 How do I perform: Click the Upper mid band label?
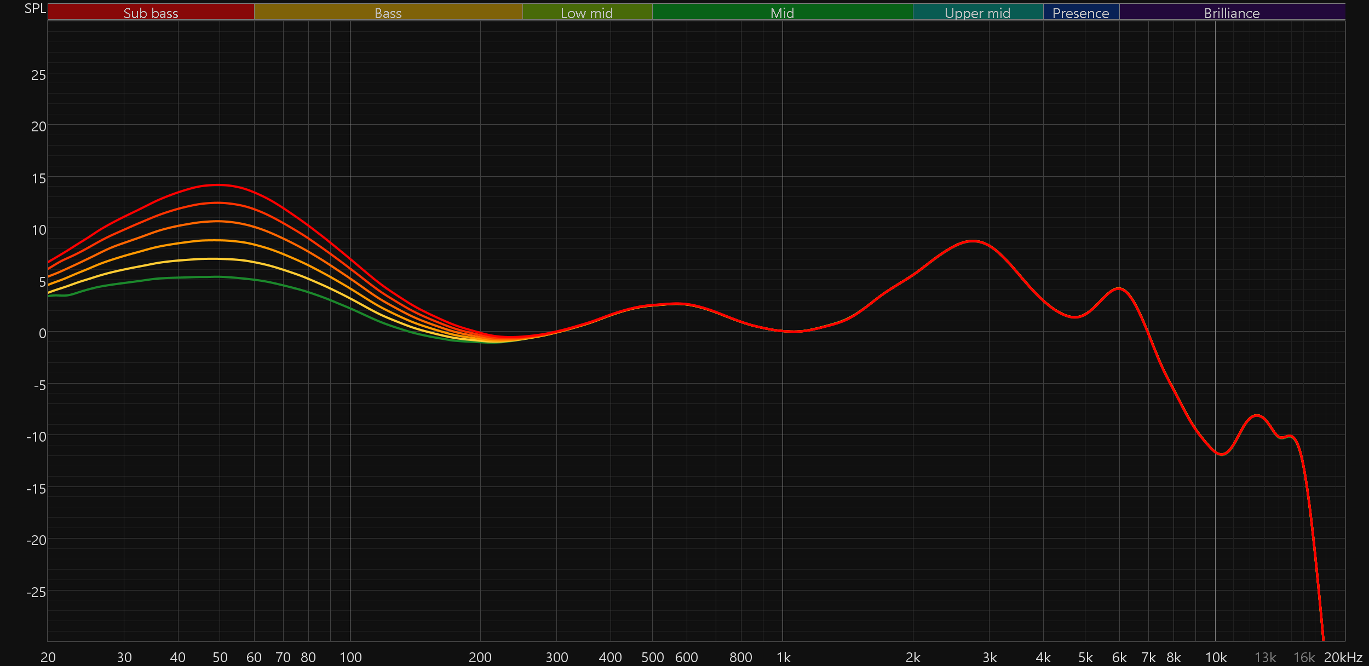[x=977, y=13]
